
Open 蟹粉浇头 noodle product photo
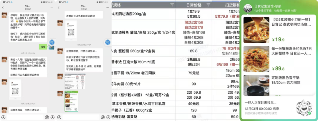click(x=256, y=59)
